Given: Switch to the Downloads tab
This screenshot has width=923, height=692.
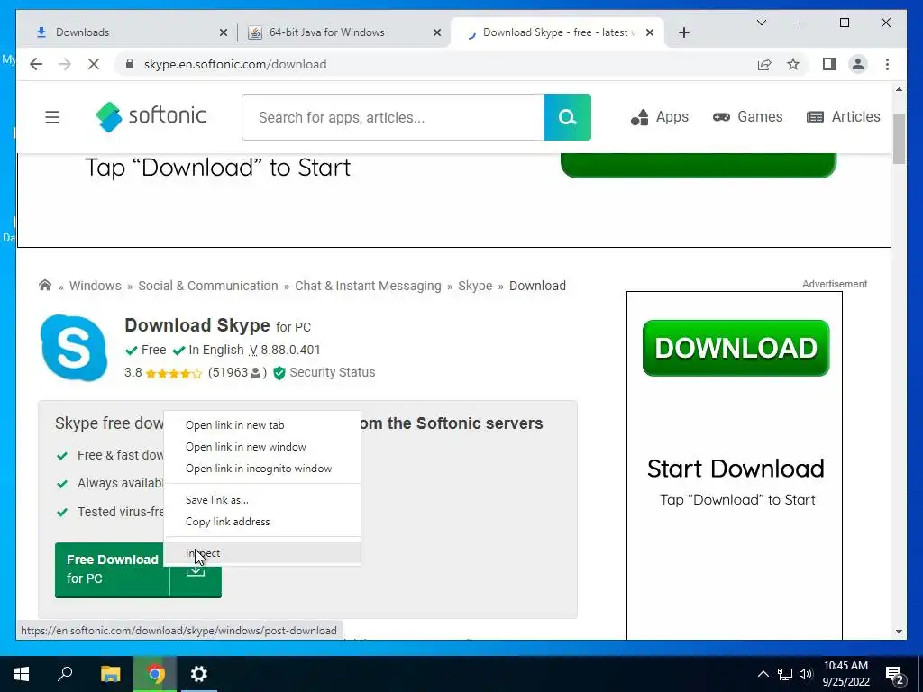Looking at the screenshot, I should point(126,32).
